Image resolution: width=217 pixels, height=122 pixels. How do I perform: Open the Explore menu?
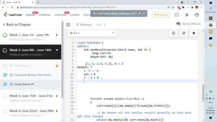click(x=30, y=15)
